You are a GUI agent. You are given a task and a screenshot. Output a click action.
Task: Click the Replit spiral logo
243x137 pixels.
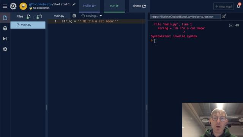[x=13, y=6]
